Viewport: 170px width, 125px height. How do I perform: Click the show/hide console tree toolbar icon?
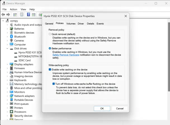(15, 15)
